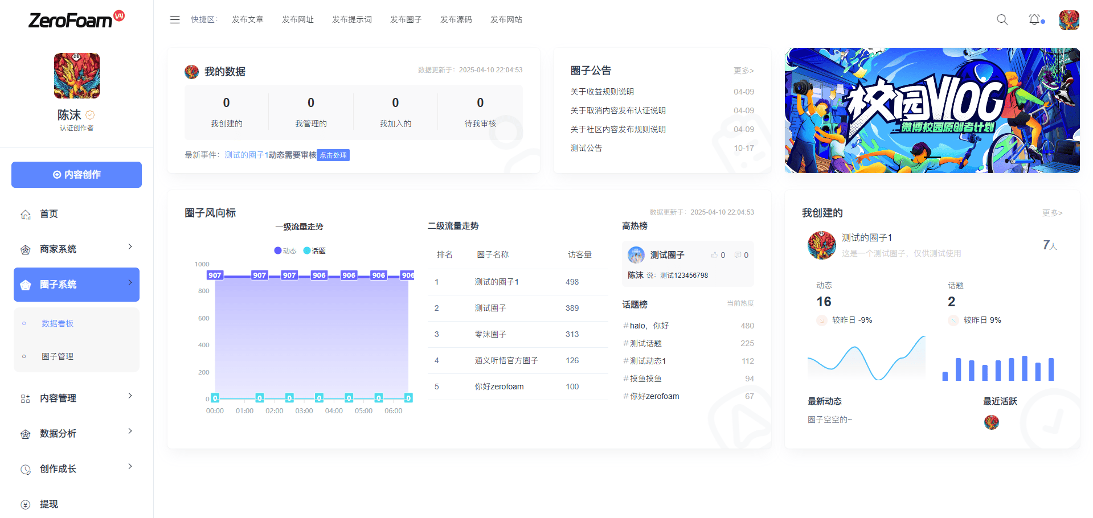Open the search panel

pos(1002,19)
